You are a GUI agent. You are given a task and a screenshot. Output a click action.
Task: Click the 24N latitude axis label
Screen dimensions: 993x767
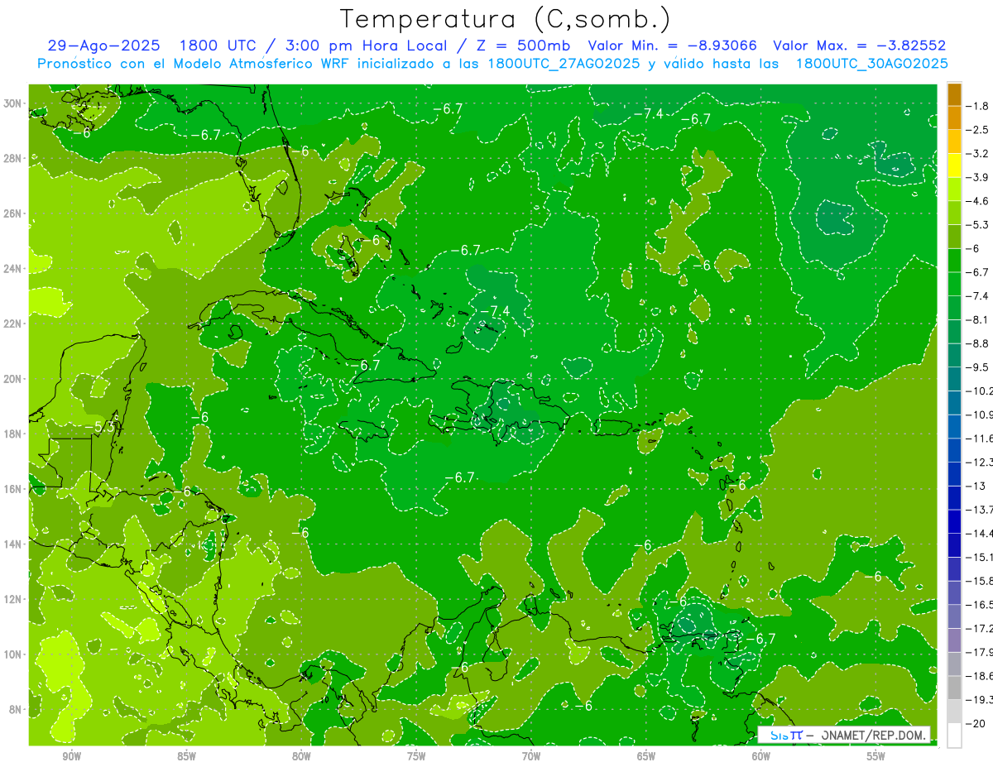(14, 269)
